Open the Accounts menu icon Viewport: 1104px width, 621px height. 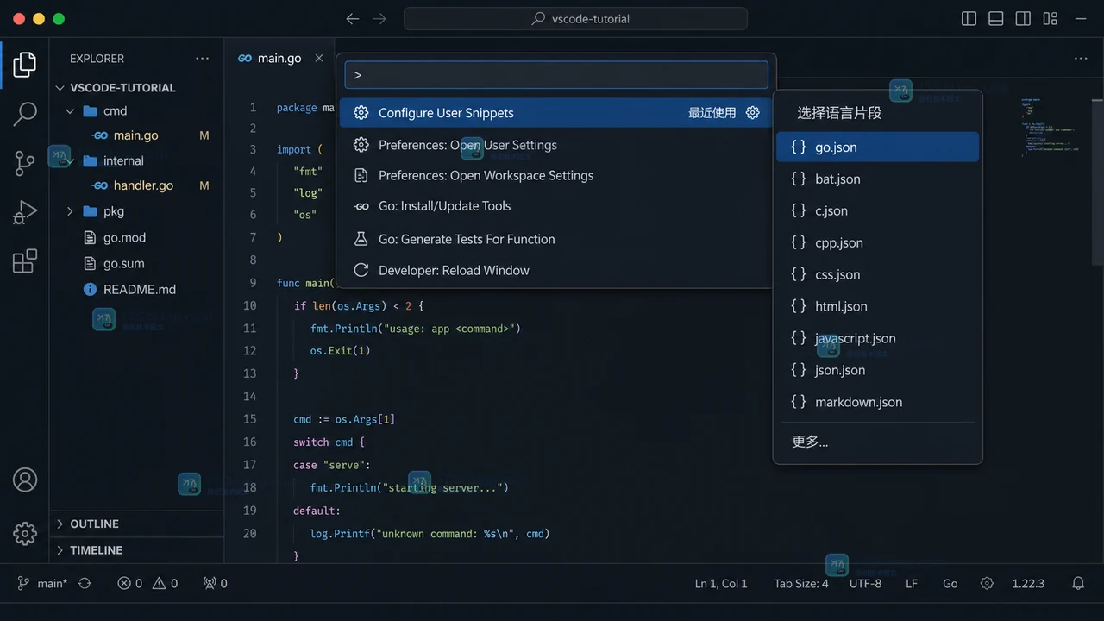tap(25, 480)
